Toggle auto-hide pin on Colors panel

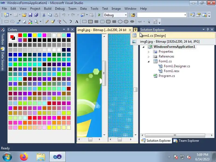click(68, 29)
